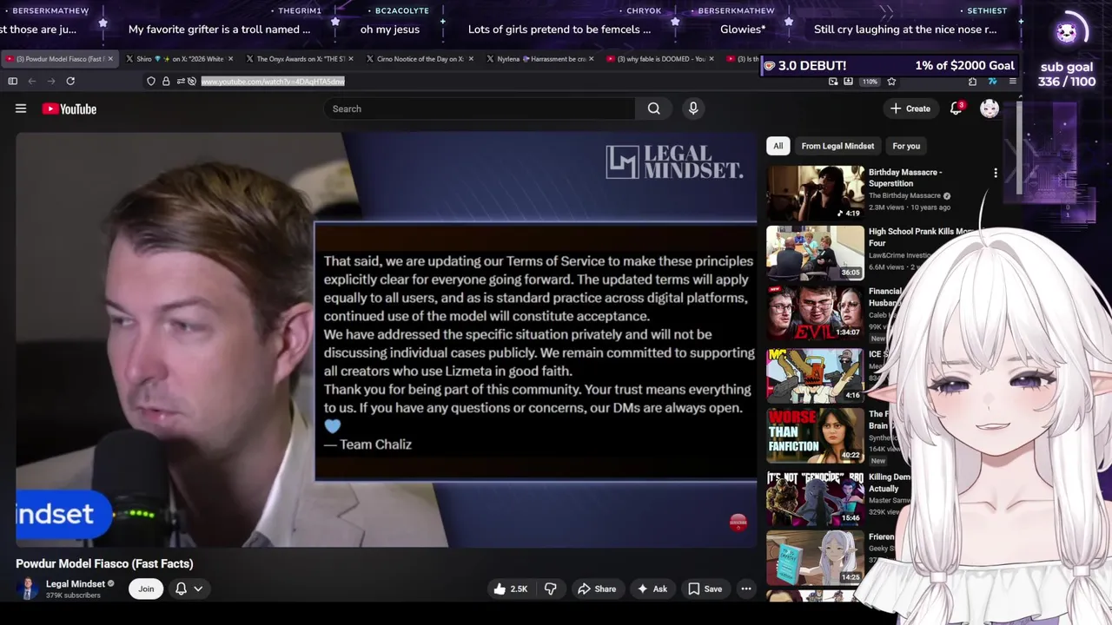Image resolution: width=1112 pixels, height=625 pixels.
Task: Switch to Cirno Nootice of the Day tab
Action: 421,59
